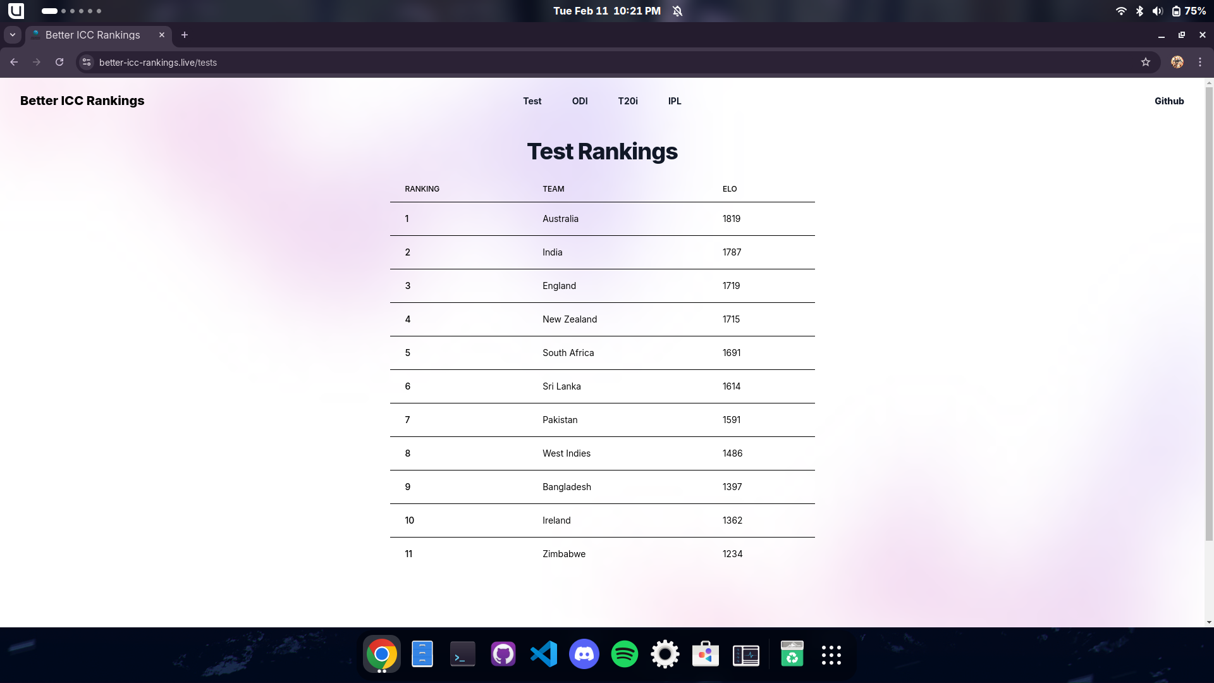Go to the IPL rankings nav link

tap(675, 101)
